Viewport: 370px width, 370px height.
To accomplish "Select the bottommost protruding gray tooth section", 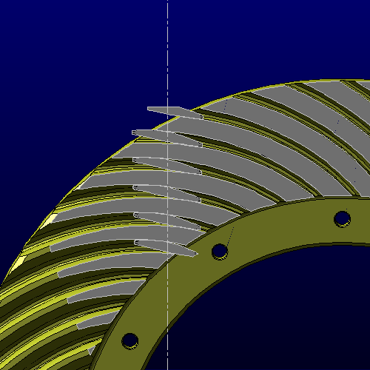I will click(x=166, y=248).
